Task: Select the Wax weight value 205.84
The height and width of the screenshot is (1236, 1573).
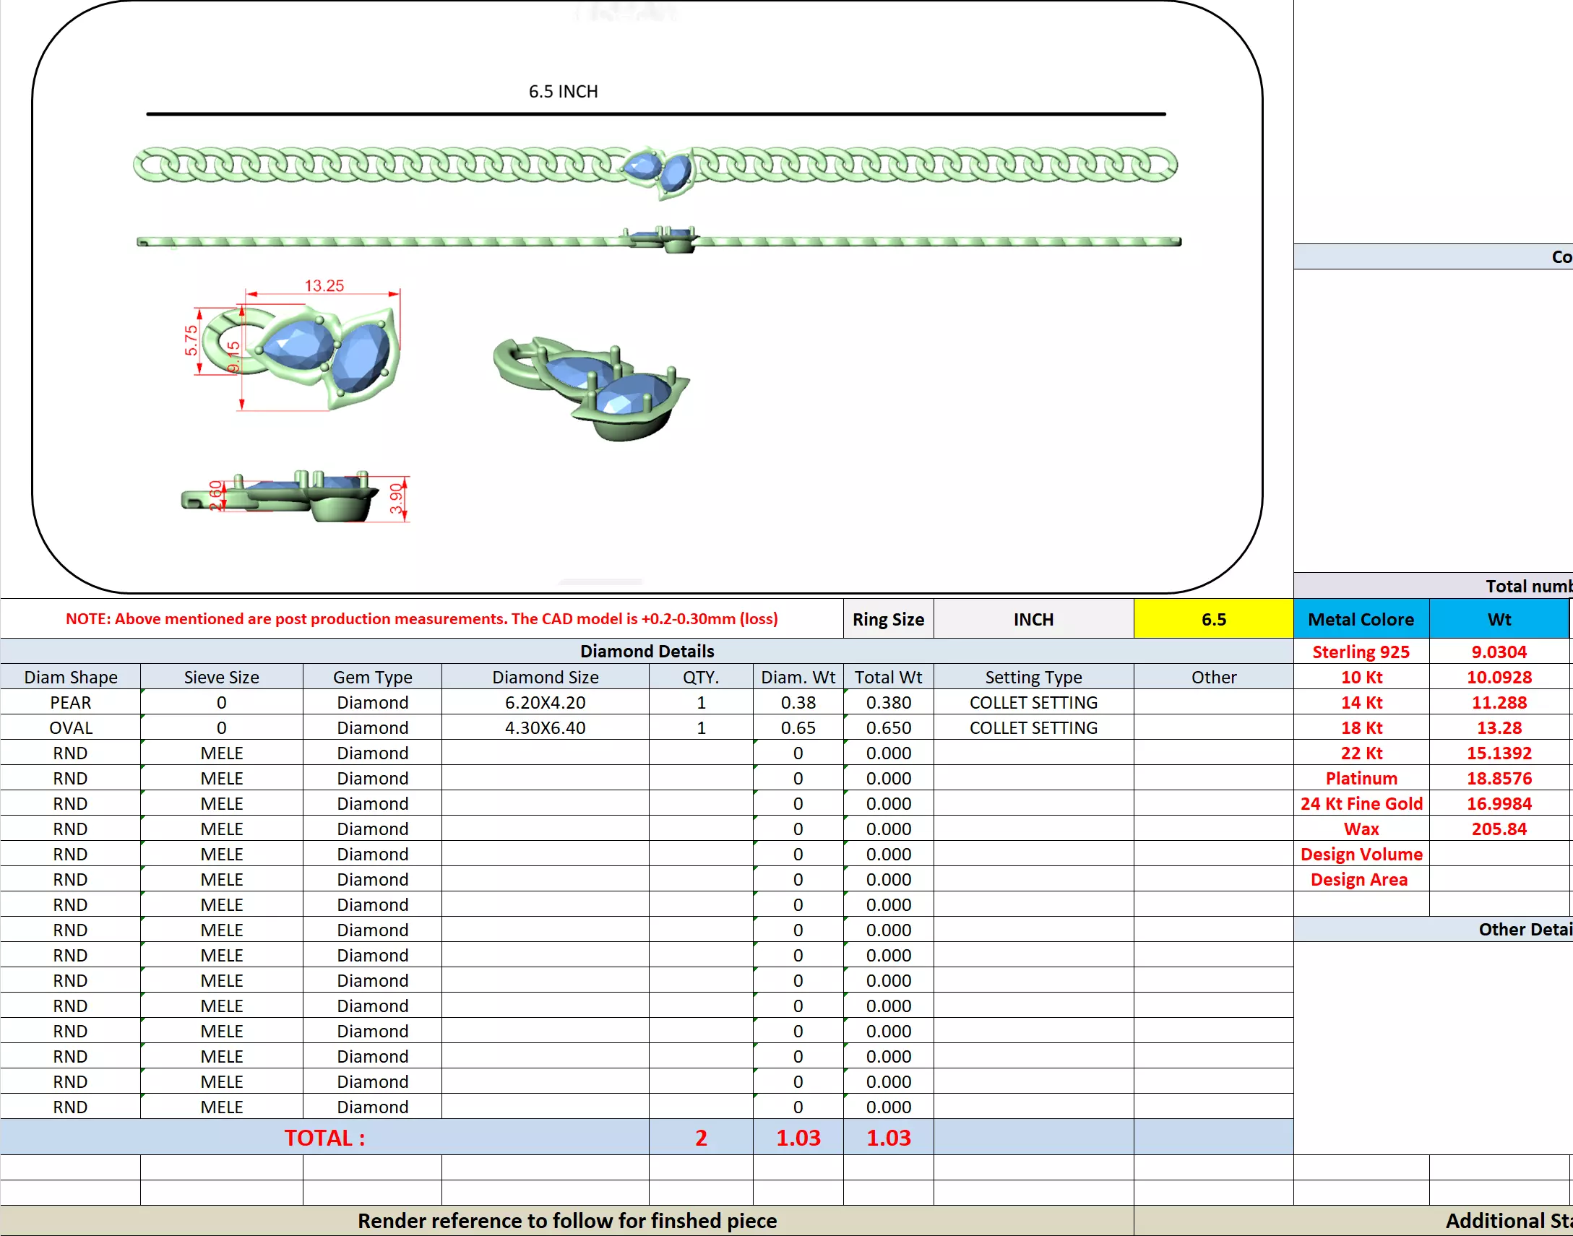Action: [1499, 829]
